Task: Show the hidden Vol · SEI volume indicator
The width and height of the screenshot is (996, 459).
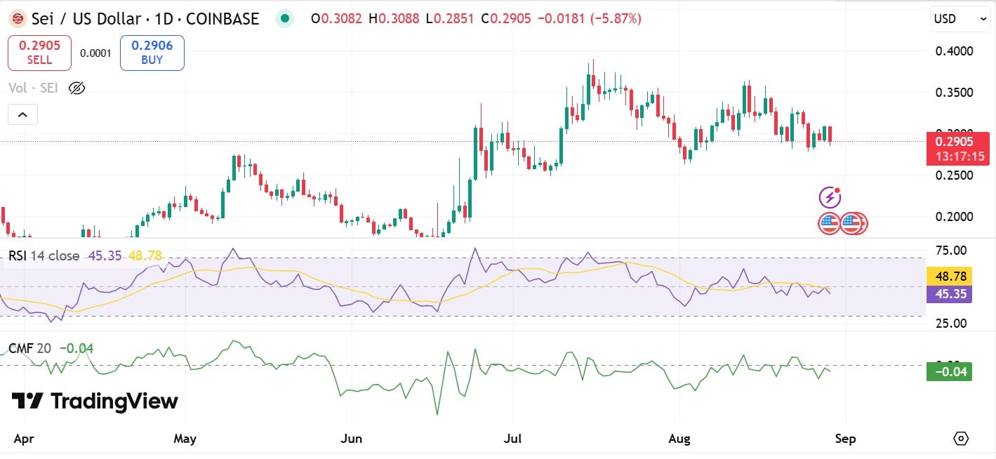Action: click(77, 88)
